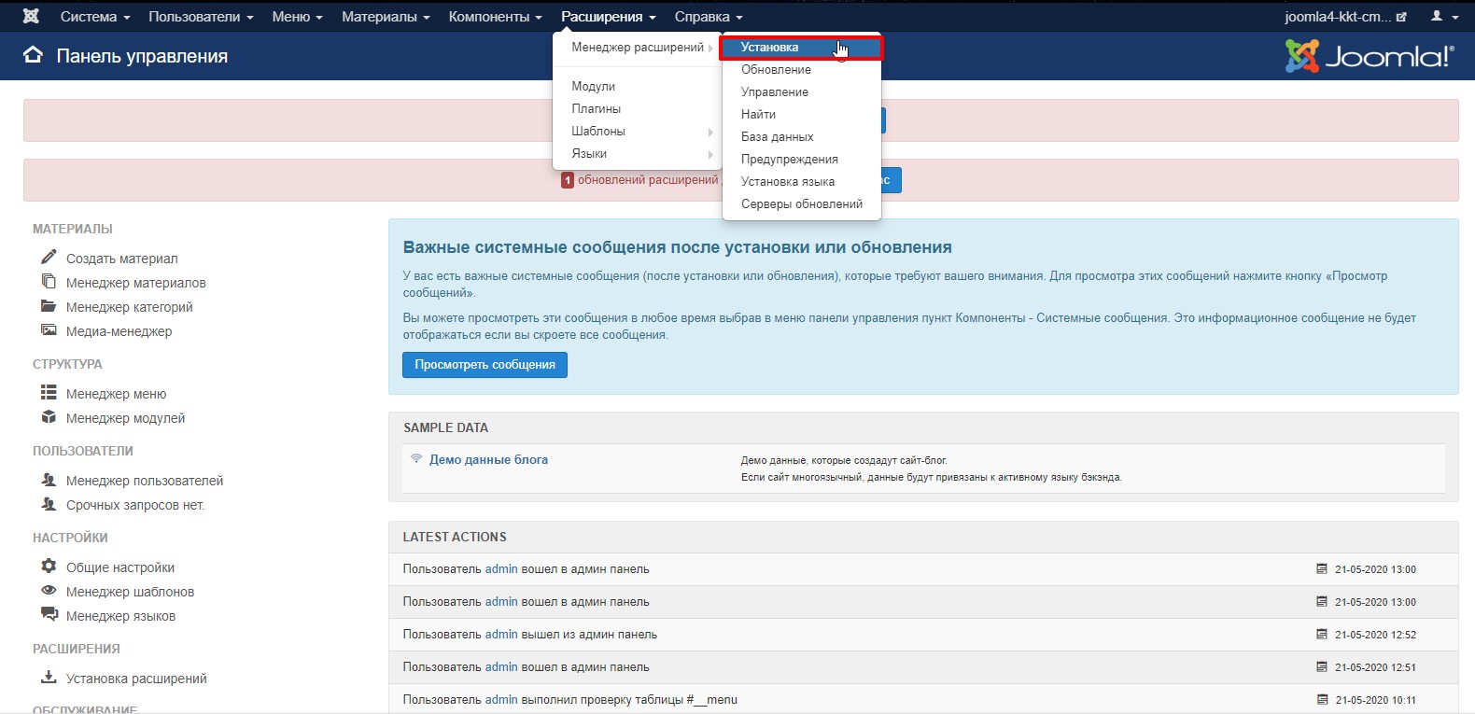1475x714 pixels.
Task: Expand Менеджер расширений submenu entry
Action: (638, 48)
